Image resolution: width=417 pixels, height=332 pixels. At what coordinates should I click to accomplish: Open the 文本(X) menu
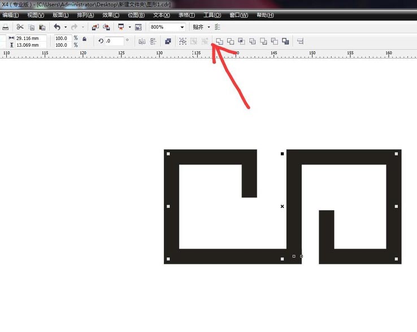pos(162,15)
